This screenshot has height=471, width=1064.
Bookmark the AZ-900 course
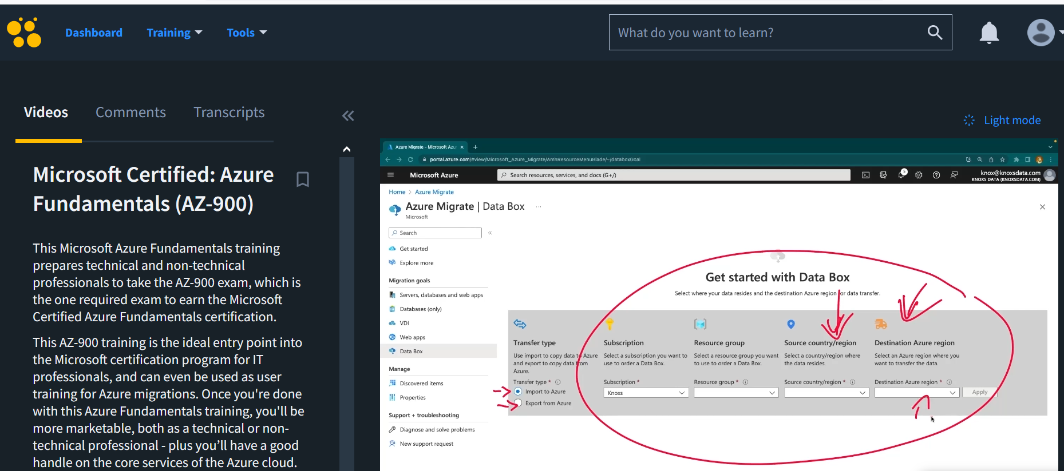[x=303, y=179]
